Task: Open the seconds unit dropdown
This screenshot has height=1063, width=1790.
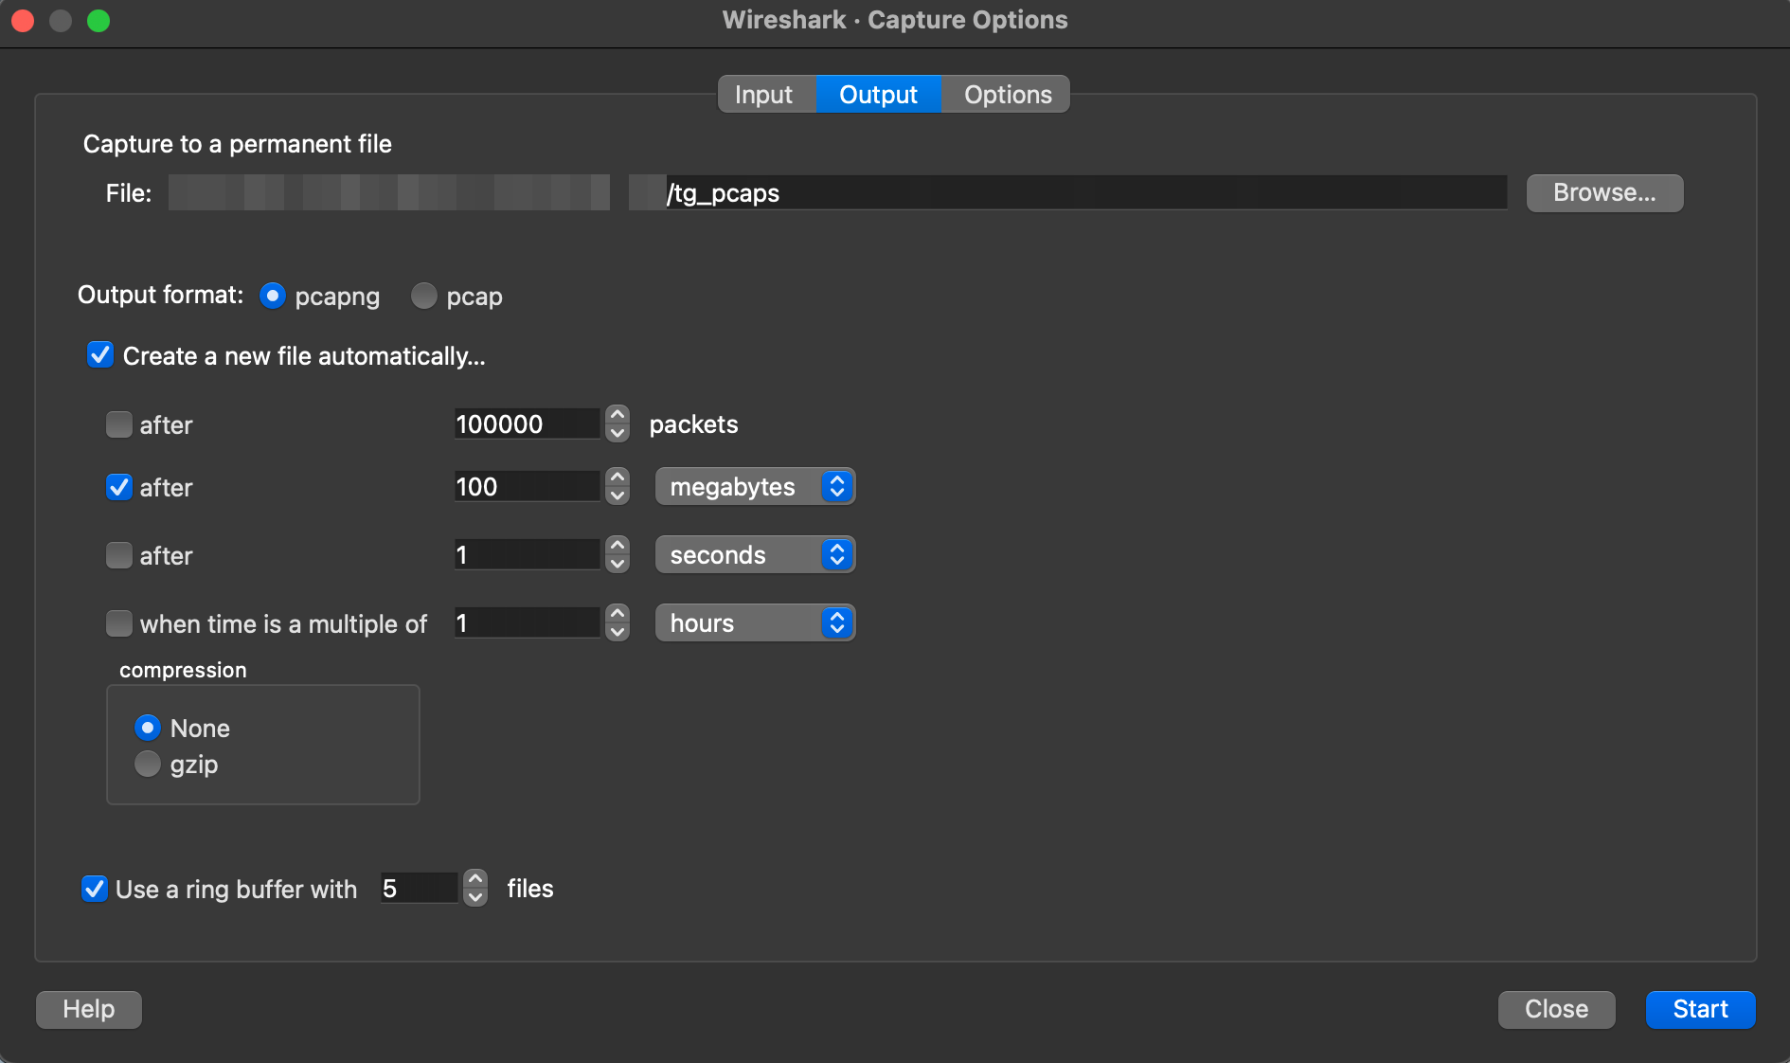Action: (755, 555)
